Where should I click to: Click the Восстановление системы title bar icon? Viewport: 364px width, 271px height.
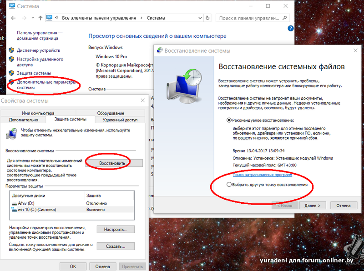pyautogui.click(x=160, y=50)
